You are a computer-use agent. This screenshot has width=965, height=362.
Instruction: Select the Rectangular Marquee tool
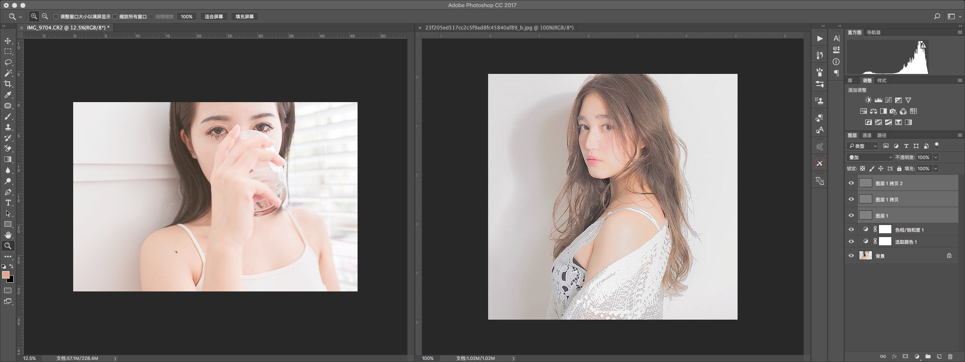click(x=8, y=51)
